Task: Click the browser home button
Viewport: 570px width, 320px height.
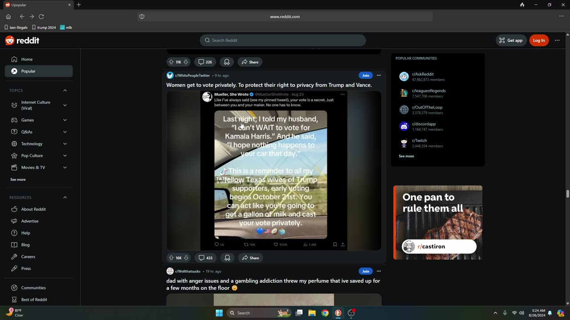Action: point(8,16)
